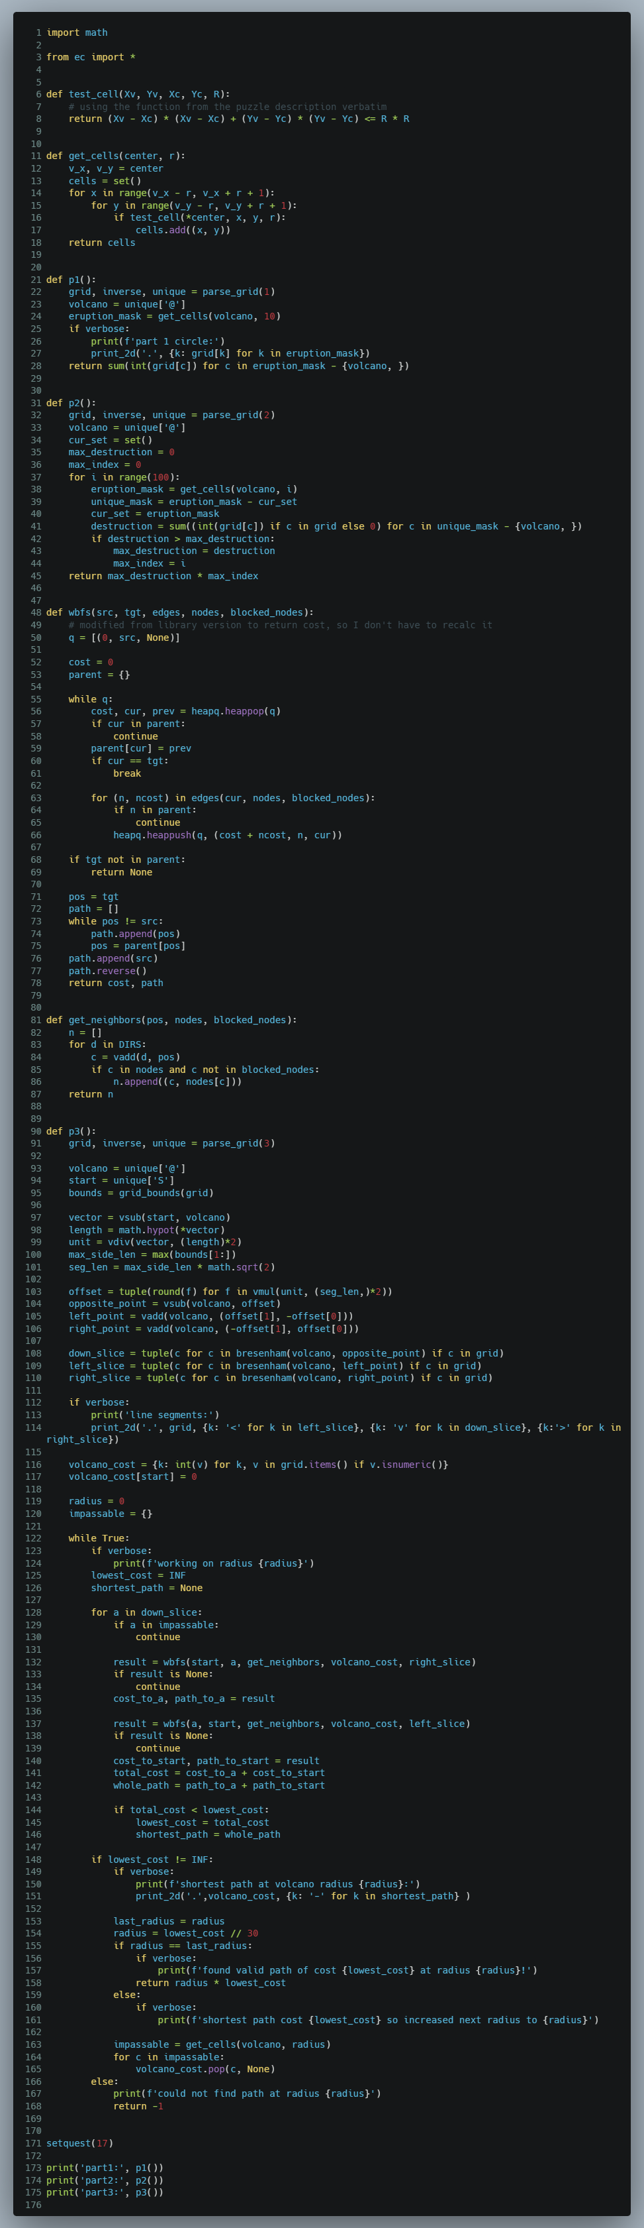
Task: Click the 'last_radius = radius' line
Action: pyautogui.click(x=169, y=1921)
